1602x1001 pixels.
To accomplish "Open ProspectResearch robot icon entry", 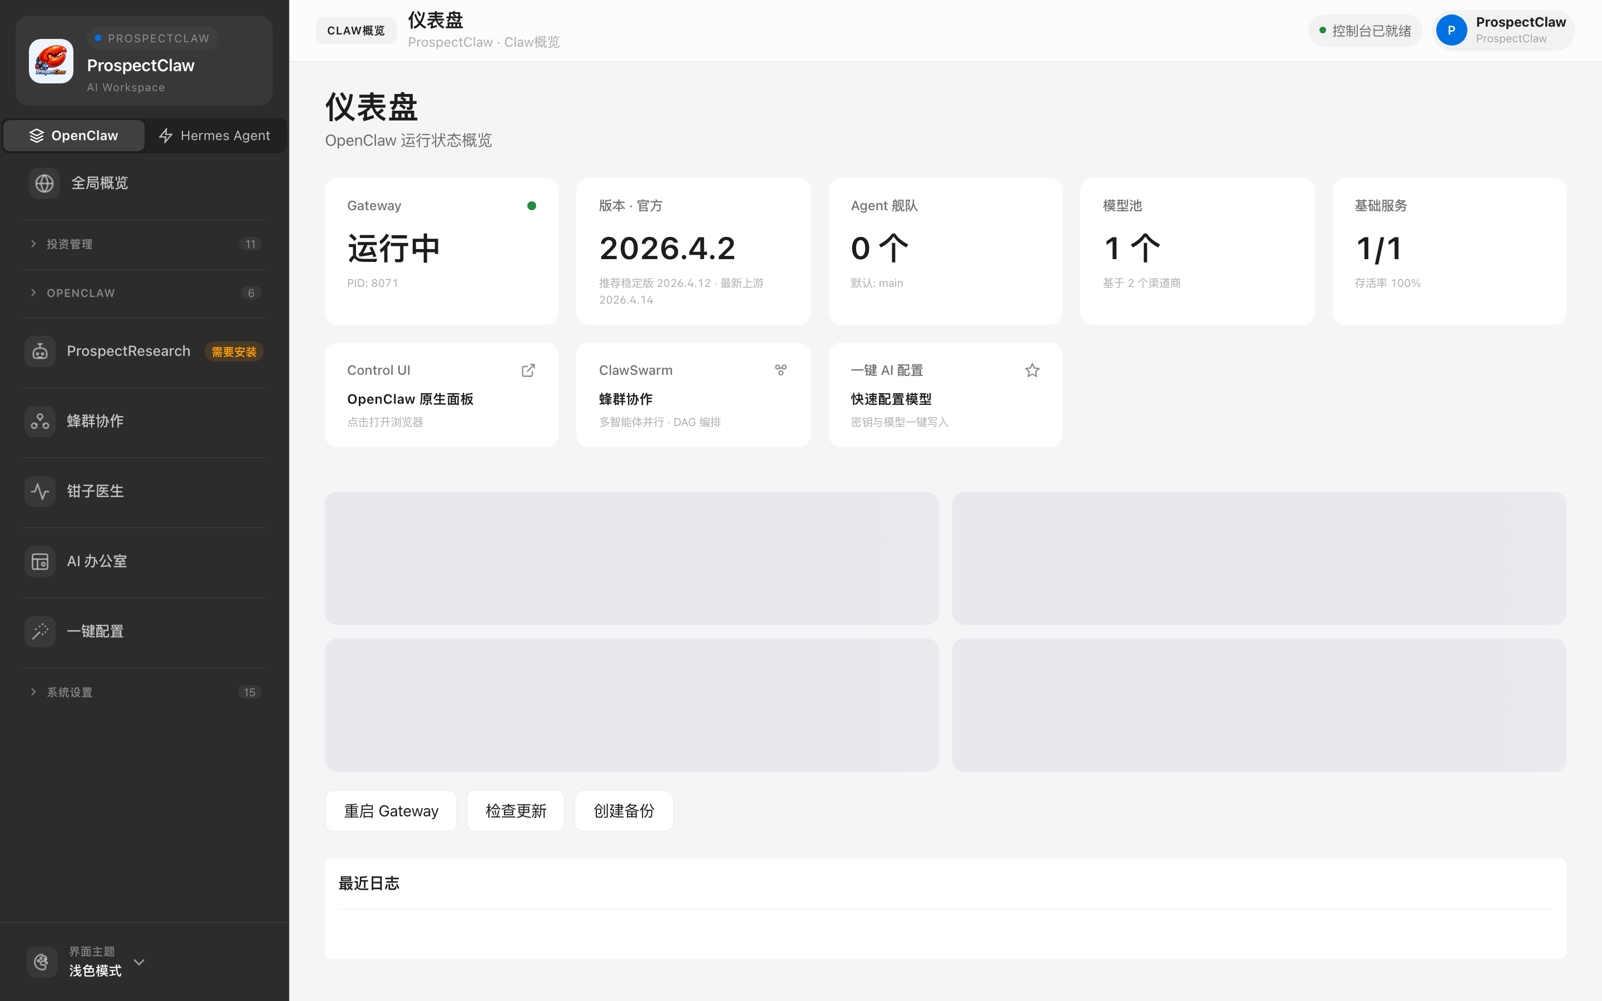I will click(x=41, y=351).
